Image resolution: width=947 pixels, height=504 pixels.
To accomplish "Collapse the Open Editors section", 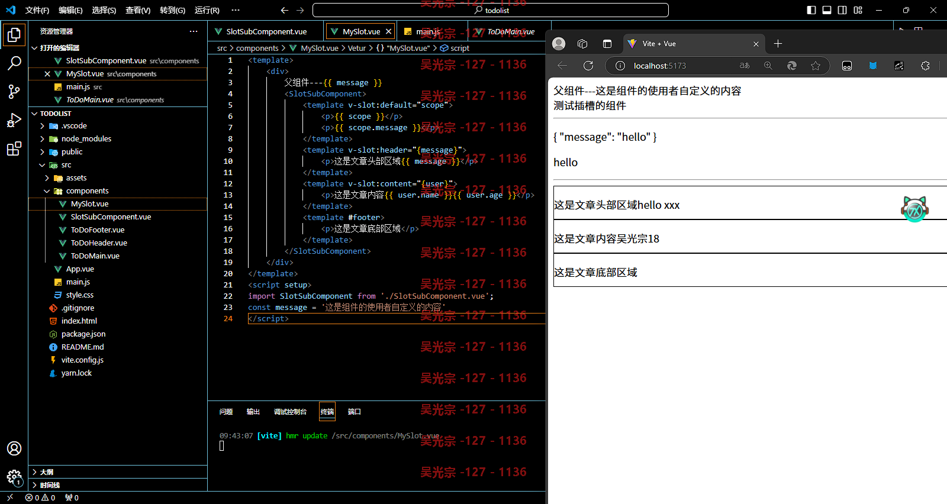I will (x=35, y=48).
